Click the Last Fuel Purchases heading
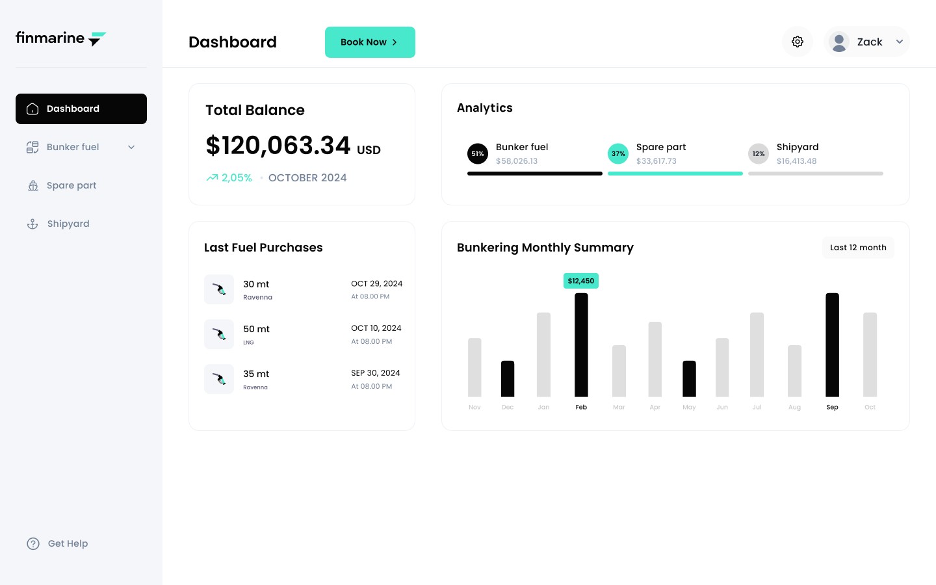Viewport: 936px width, 585px height. 263,248
